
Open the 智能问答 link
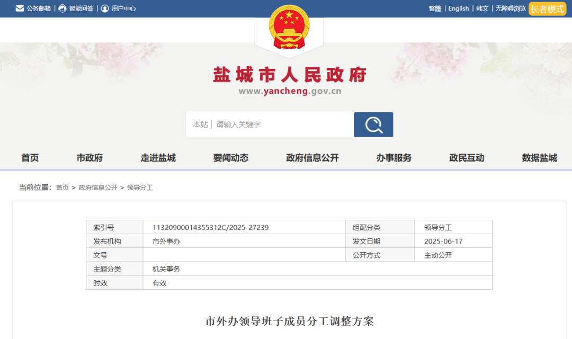81,8
